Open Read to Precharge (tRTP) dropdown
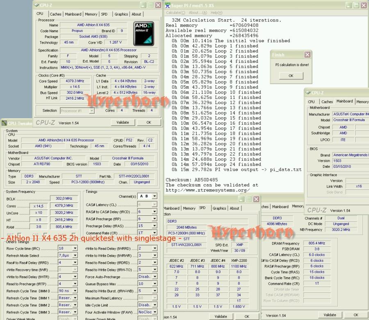 pos(75,284)
